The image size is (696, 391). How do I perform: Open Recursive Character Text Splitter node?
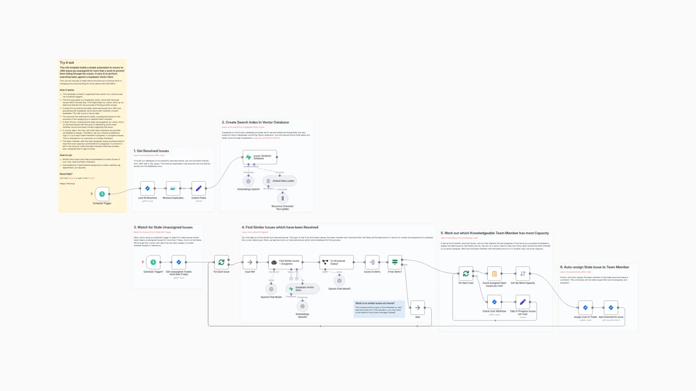pyautogui.click(x=283, y=198)
